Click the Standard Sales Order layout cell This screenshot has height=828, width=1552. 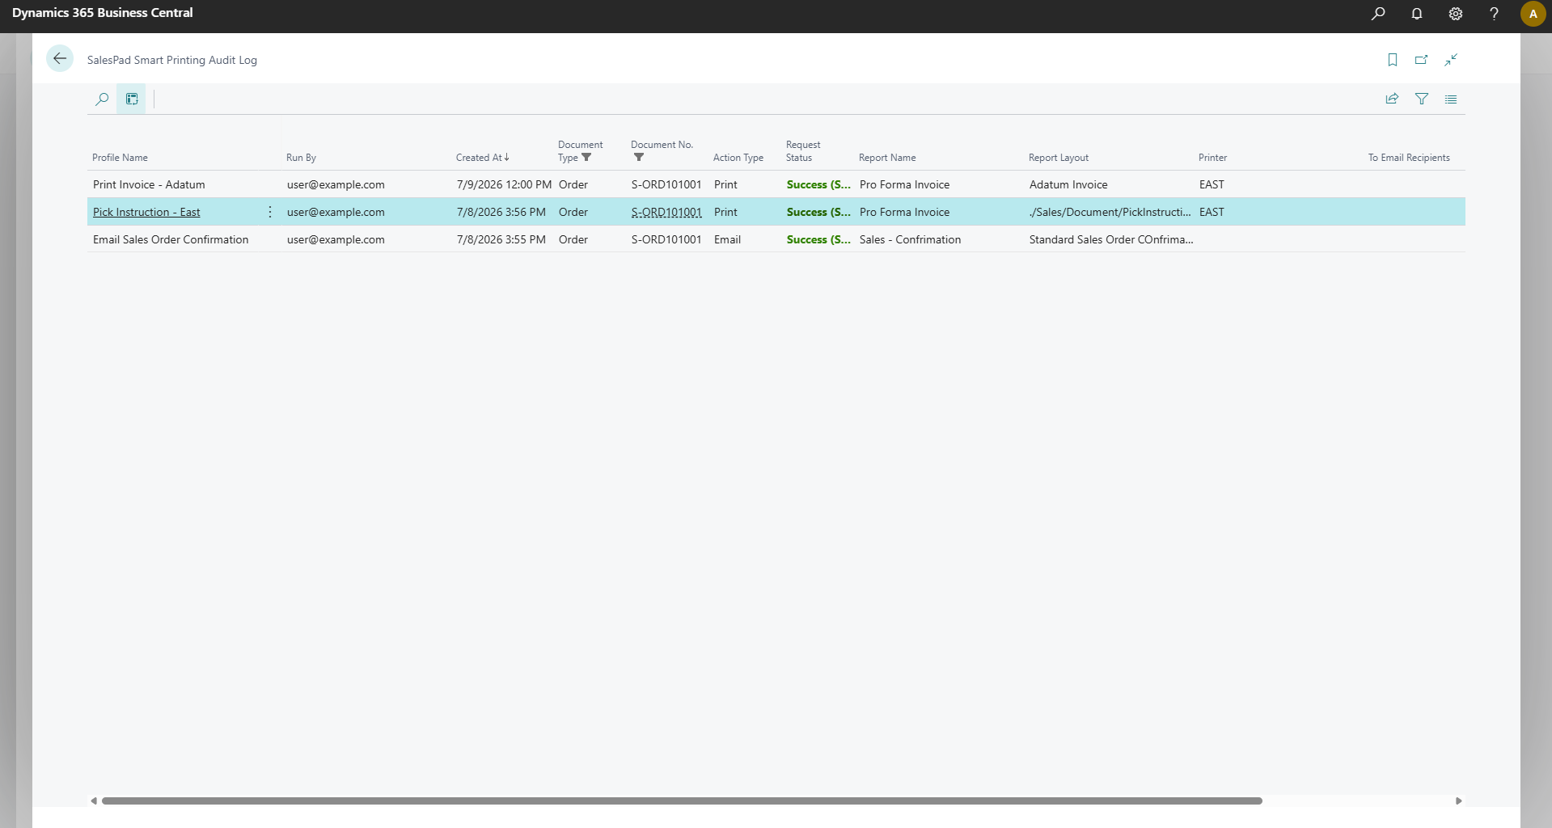pos(1111,239)
